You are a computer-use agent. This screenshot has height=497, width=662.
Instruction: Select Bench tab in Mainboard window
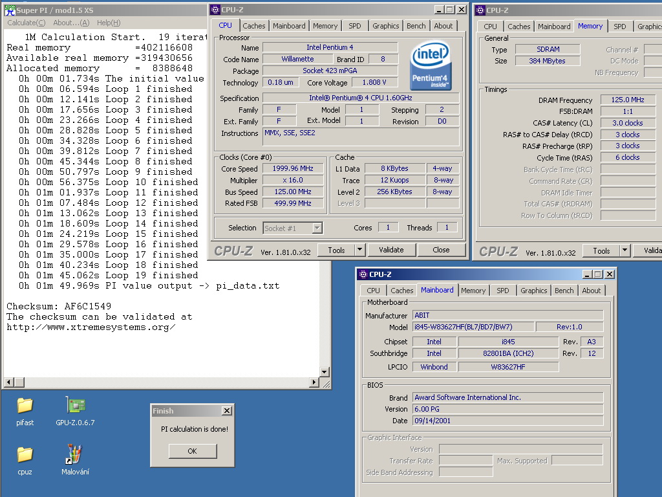pyautogui.click(x=564, y=291)
